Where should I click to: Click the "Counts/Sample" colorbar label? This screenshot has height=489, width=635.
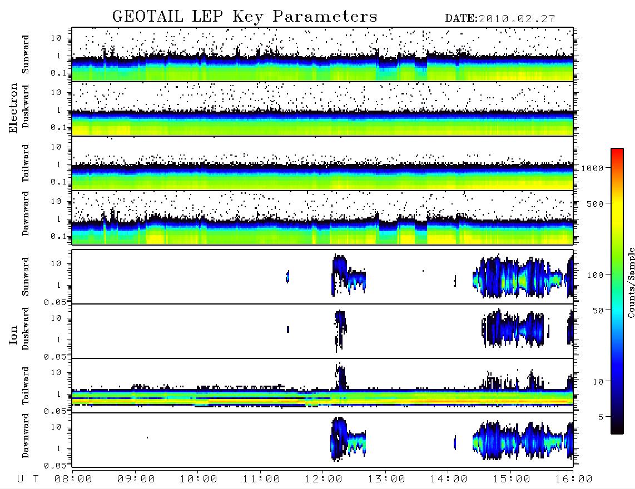[x=631, y=282]
